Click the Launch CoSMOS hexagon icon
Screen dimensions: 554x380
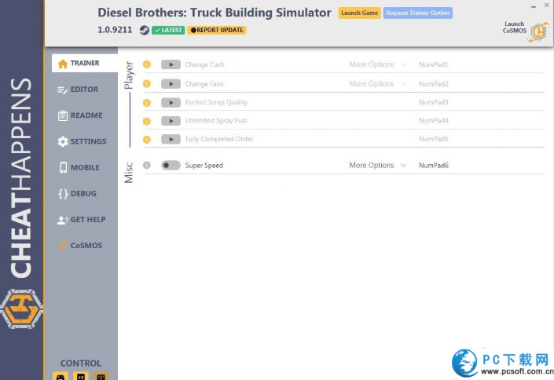[538, 31]
